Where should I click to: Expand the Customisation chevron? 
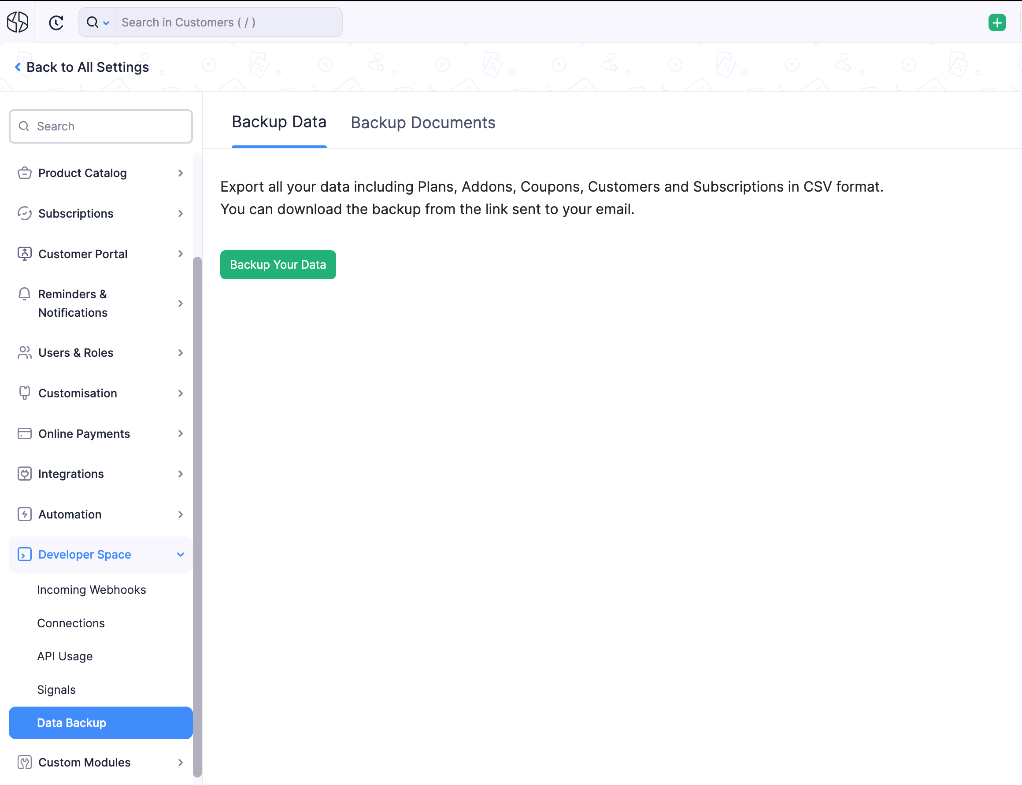(180, 393)
